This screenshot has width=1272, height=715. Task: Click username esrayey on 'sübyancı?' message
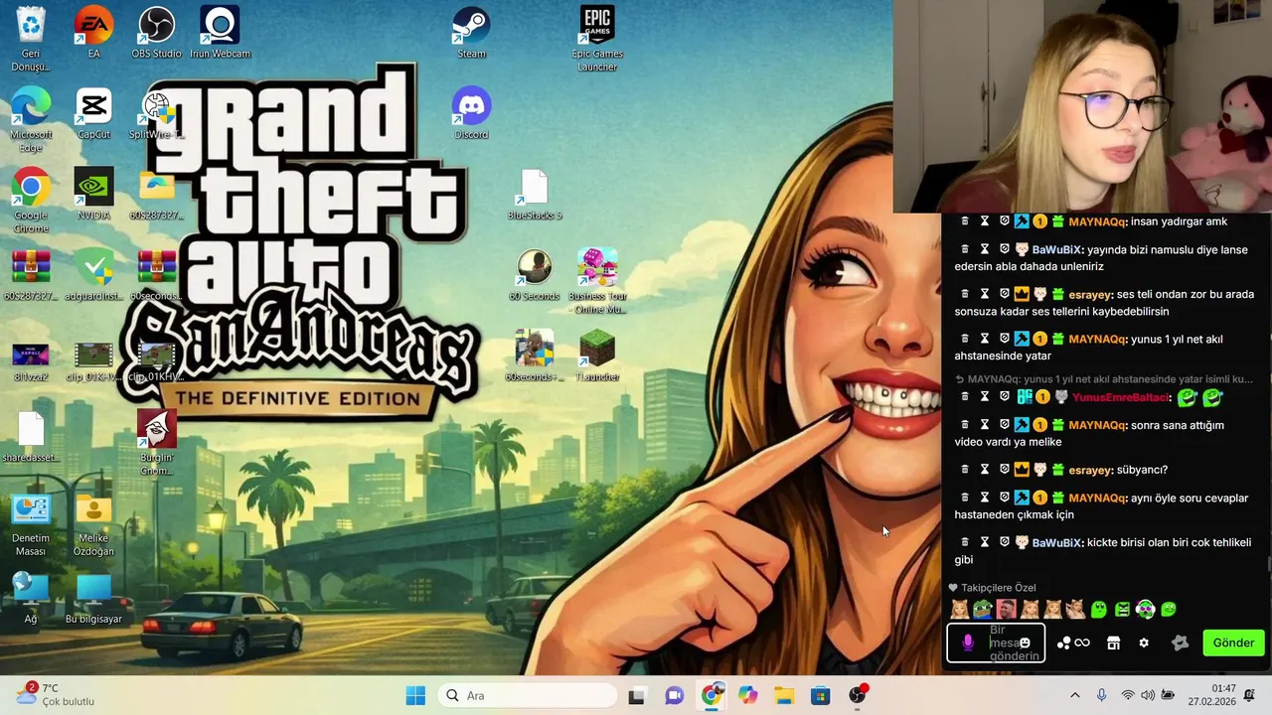(1090, 470)
